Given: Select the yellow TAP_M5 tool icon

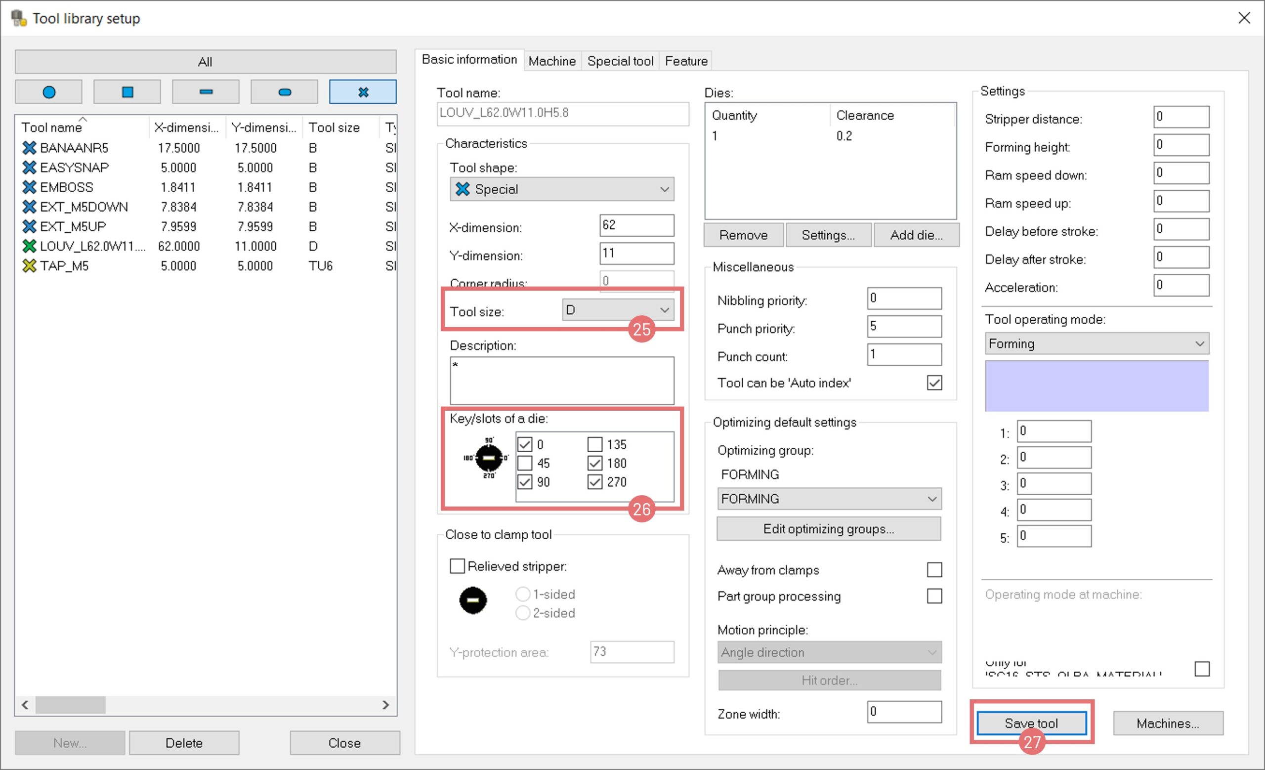Looking at the screenshot, I should 29,266.
